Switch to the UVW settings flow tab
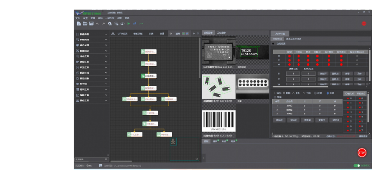Screen dimensions: 376x174 tap(122, 34)
